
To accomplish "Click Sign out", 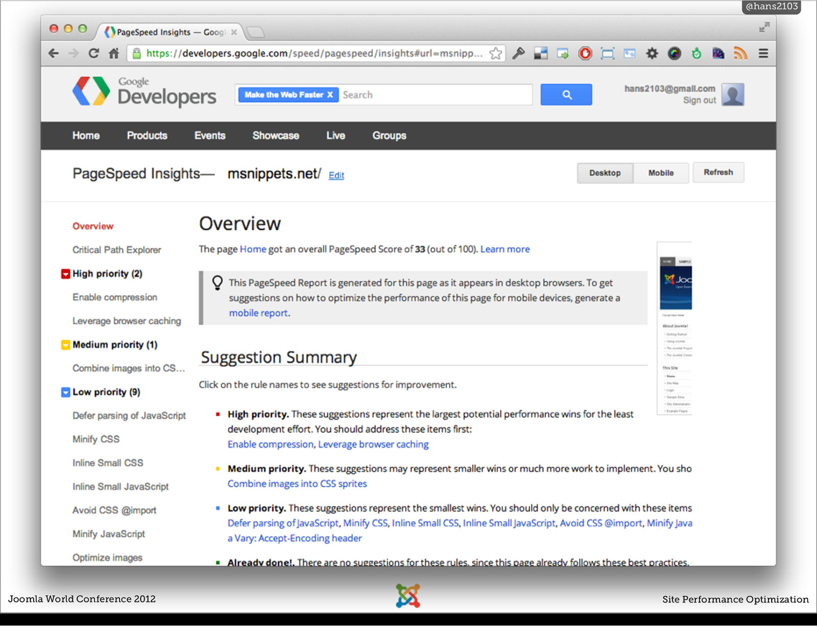I will [699, 100].
